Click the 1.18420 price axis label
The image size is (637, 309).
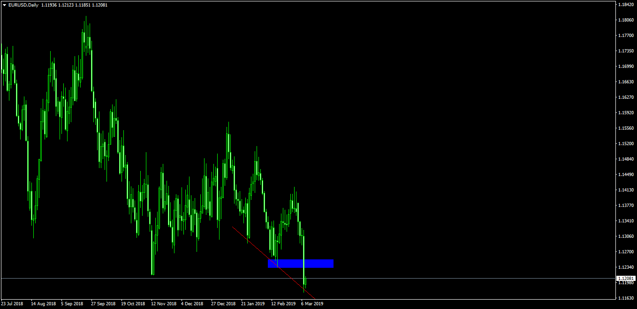627,4
